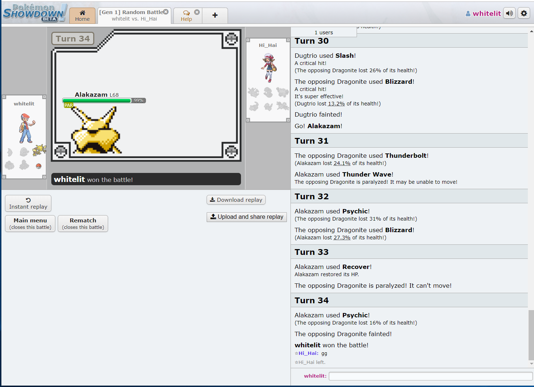534x387 pixels.
Task: Close the Random Battle tab with its X
Action: (166, 12)
